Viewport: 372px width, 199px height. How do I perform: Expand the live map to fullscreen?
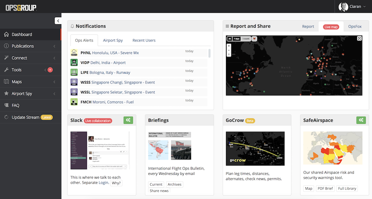(359, 38)
